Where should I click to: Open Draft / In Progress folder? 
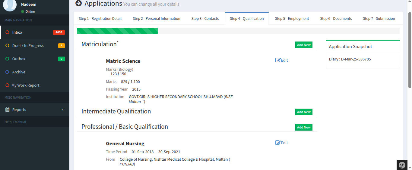click(35, 45)
